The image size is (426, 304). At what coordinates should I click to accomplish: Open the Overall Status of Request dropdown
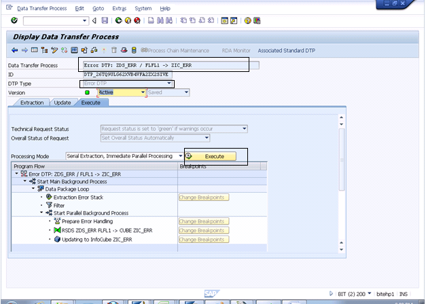(x=207, y=138)
